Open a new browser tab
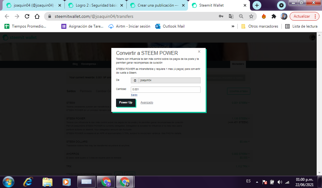The width and height of the screenshot is (322, 188). pyautogui.click(x=257, y=5)
